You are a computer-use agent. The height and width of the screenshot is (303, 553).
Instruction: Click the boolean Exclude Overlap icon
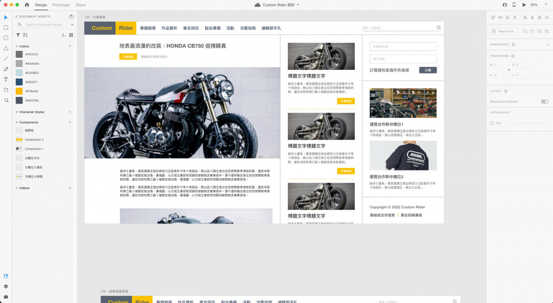pos(547,31)
